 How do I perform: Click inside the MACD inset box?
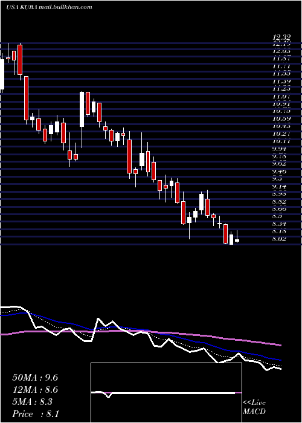coord(166,393)
